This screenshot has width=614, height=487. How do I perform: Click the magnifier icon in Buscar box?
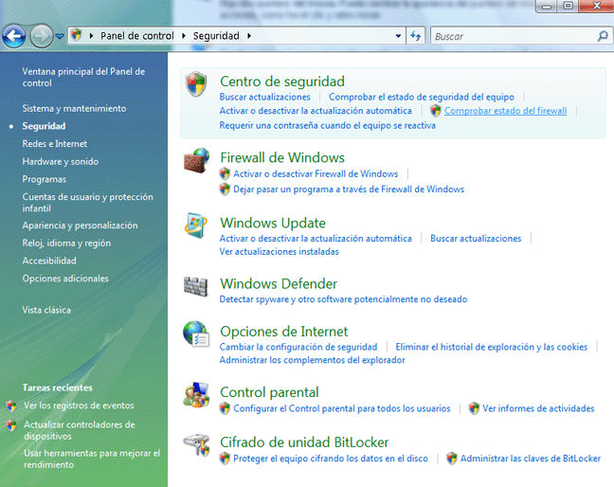[603, 36]
